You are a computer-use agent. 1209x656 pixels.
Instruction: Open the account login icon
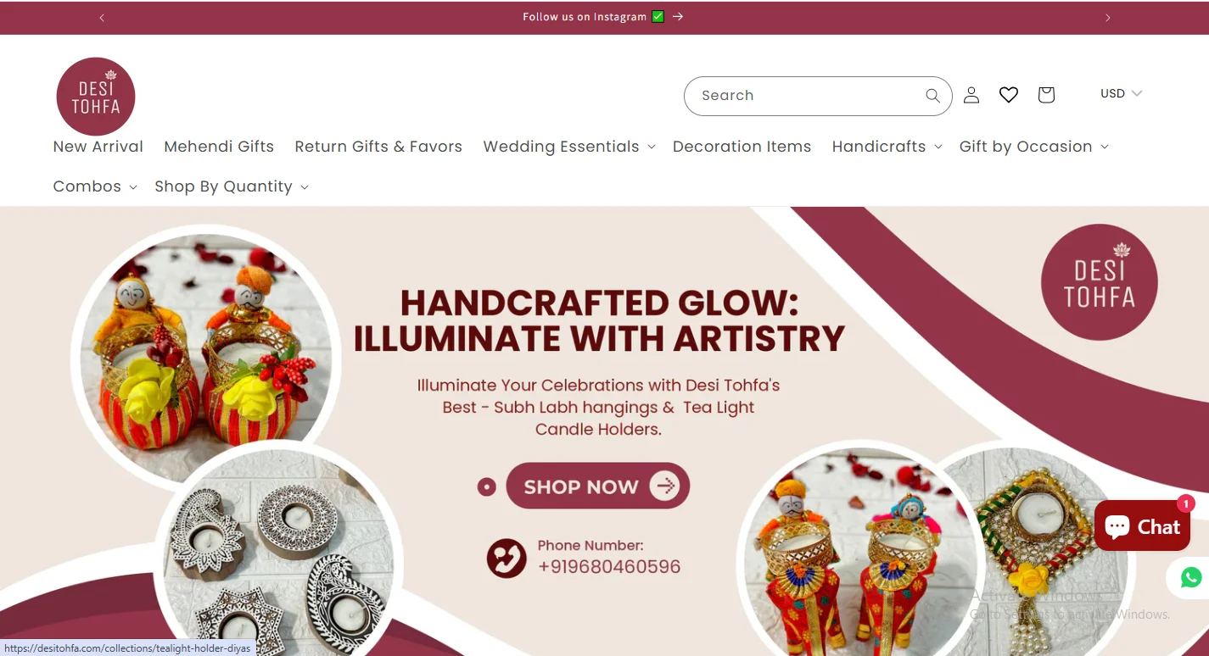tap(971, 95)
